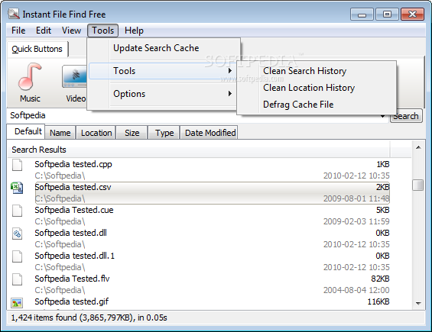Maximize the Instant File Find window
Screen dimensions: 432x332
coord(387,14)
